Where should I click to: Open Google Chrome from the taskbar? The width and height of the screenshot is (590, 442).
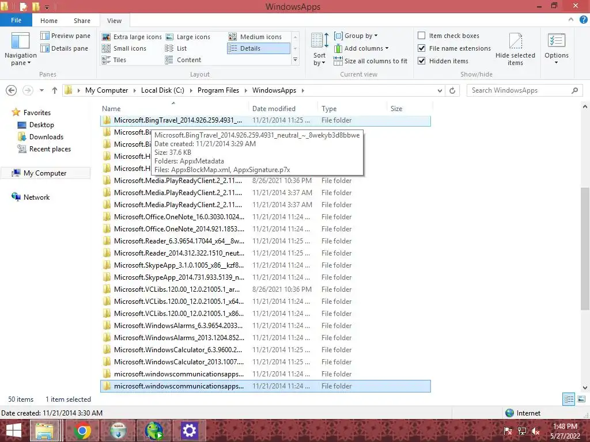point(82,430)
